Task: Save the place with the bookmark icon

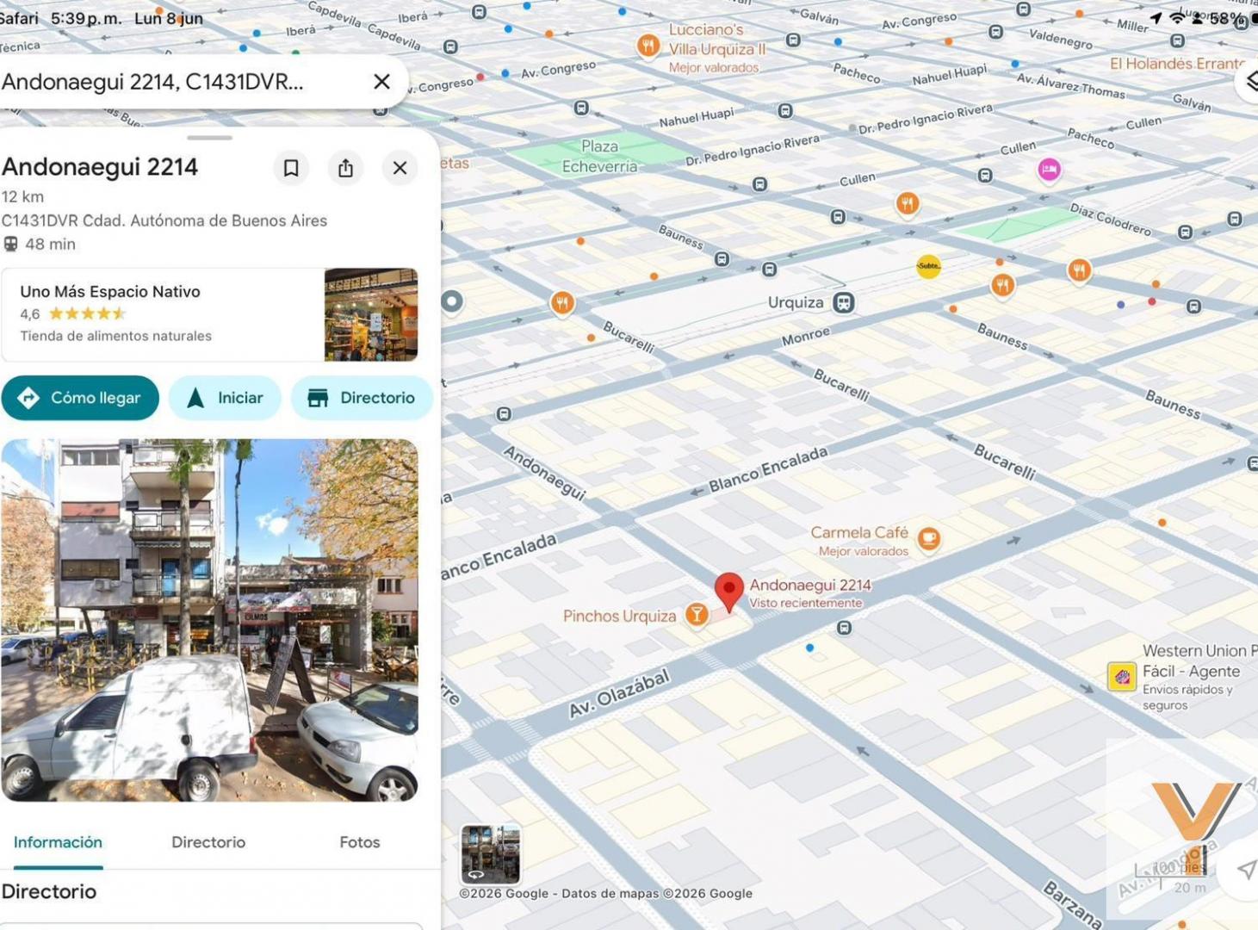Action: coord(291,168)
